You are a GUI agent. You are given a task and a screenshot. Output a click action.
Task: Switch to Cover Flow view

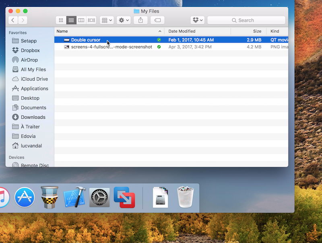pyautogui.click(x=91, y=20)
